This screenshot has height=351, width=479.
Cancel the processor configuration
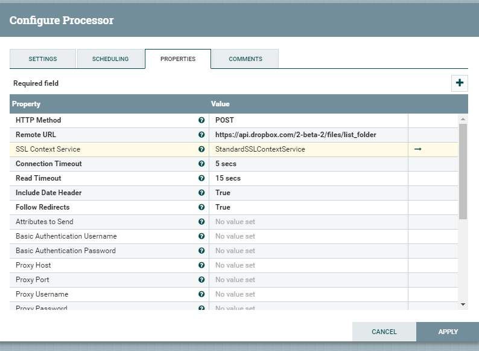(384, 332)
